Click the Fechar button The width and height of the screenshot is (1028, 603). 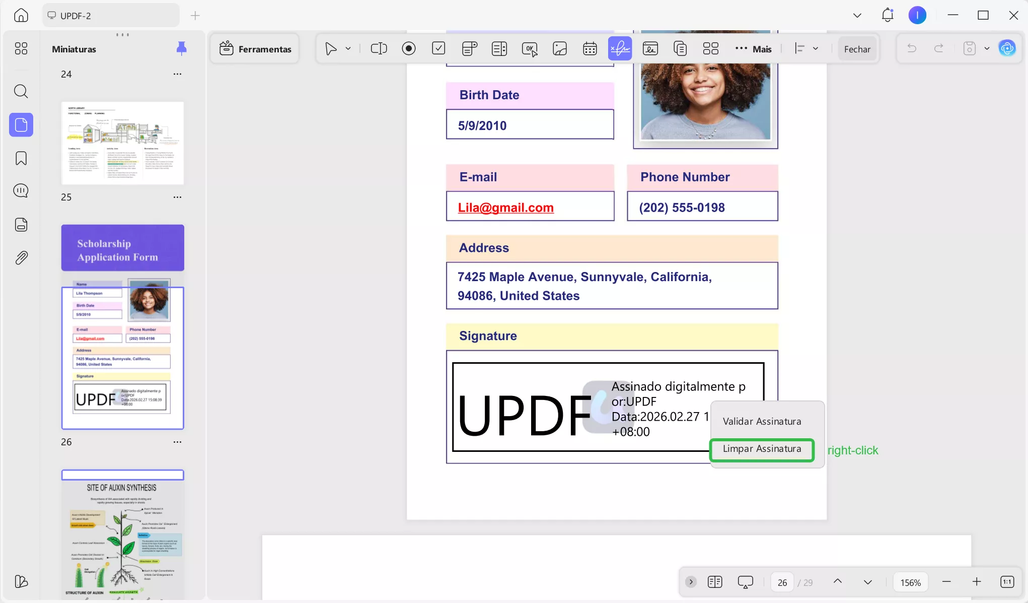point(857,49)
